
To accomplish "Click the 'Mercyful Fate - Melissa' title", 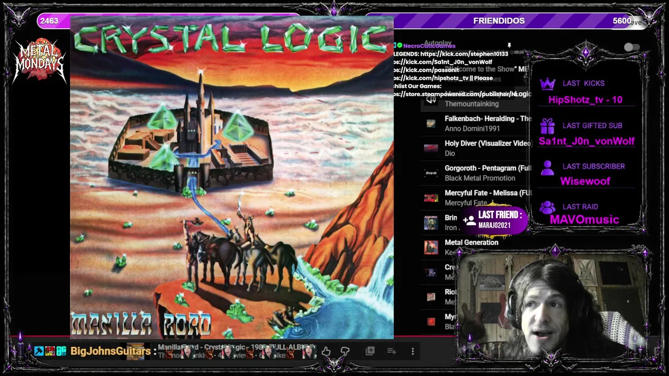I will tap(488, 193).
